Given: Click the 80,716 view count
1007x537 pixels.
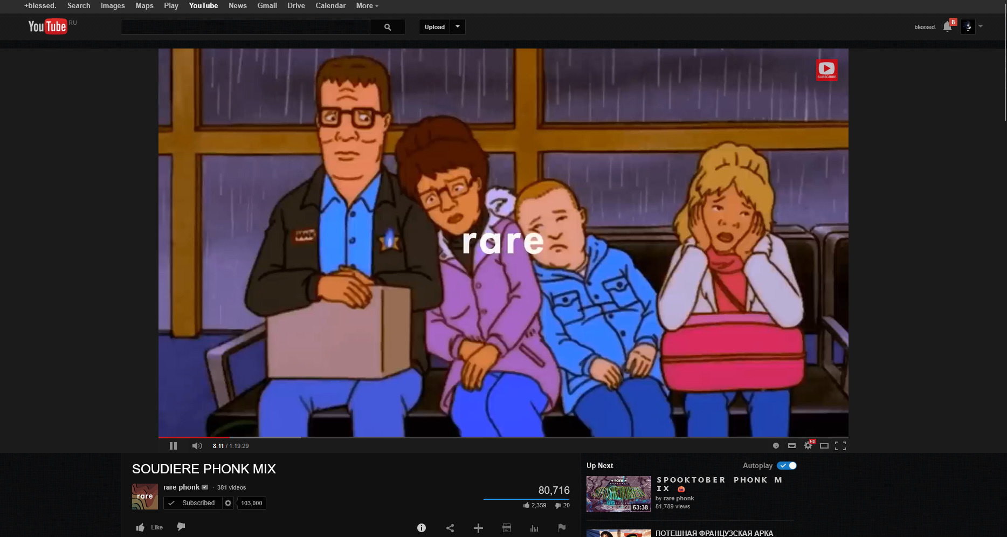Looking at the screenshot, I should point(554,490).
